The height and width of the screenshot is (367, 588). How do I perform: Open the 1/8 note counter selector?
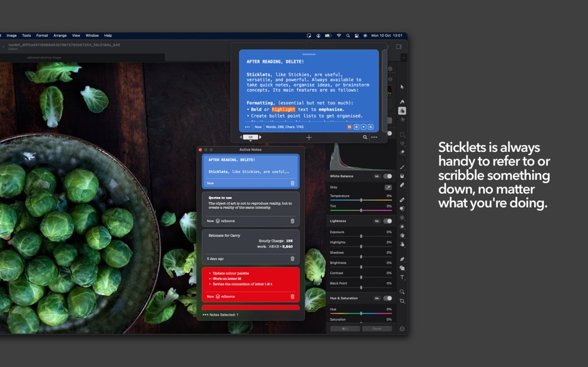[x=251, y=137]
